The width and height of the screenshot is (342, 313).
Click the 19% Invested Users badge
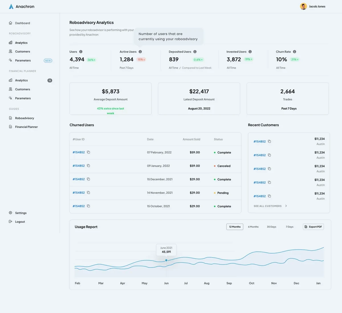249,59
